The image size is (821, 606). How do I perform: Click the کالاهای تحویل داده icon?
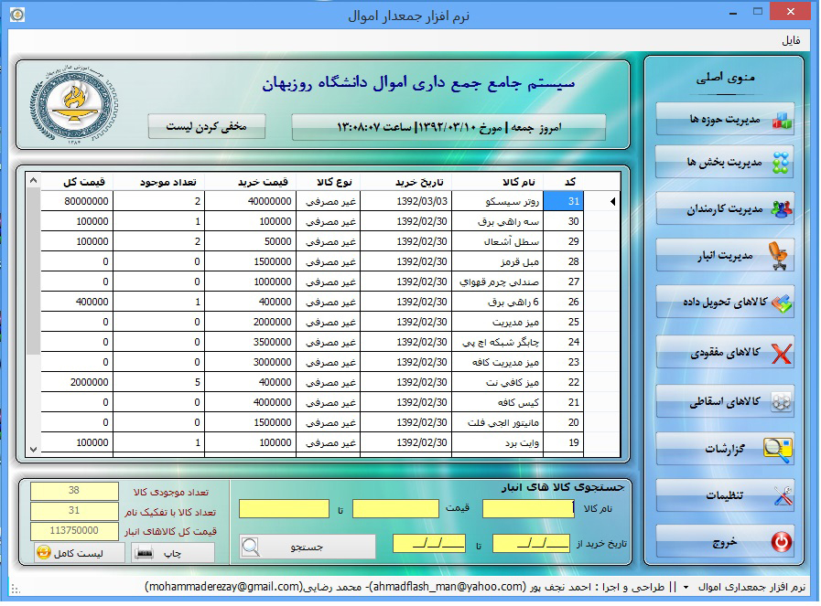click(x=782, y=303)
